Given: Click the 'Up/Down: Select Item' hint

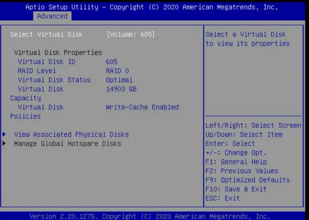Looking at the screenshot, I should click(x=244, y=135).
